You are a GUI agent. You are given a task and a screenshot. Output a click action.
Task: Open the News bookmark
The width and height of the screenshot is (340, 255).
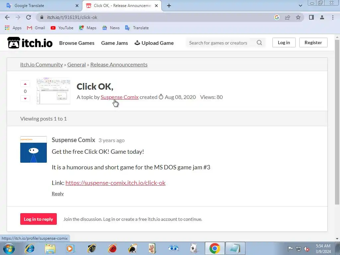pos(111,28)
